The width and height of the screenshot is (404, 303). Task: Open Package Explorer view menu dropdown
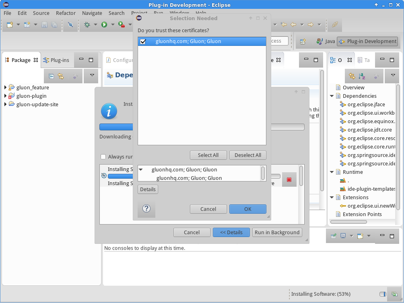pos(92,76)
